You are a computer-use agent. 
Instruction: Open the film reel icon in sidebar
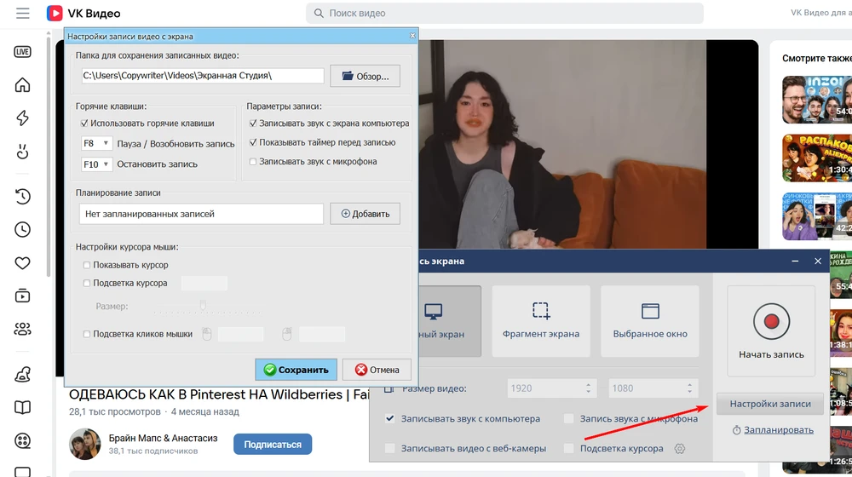(x=22, y=440)
